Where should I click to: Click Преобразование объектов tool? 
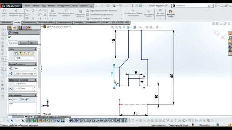(x=66, y=13)
